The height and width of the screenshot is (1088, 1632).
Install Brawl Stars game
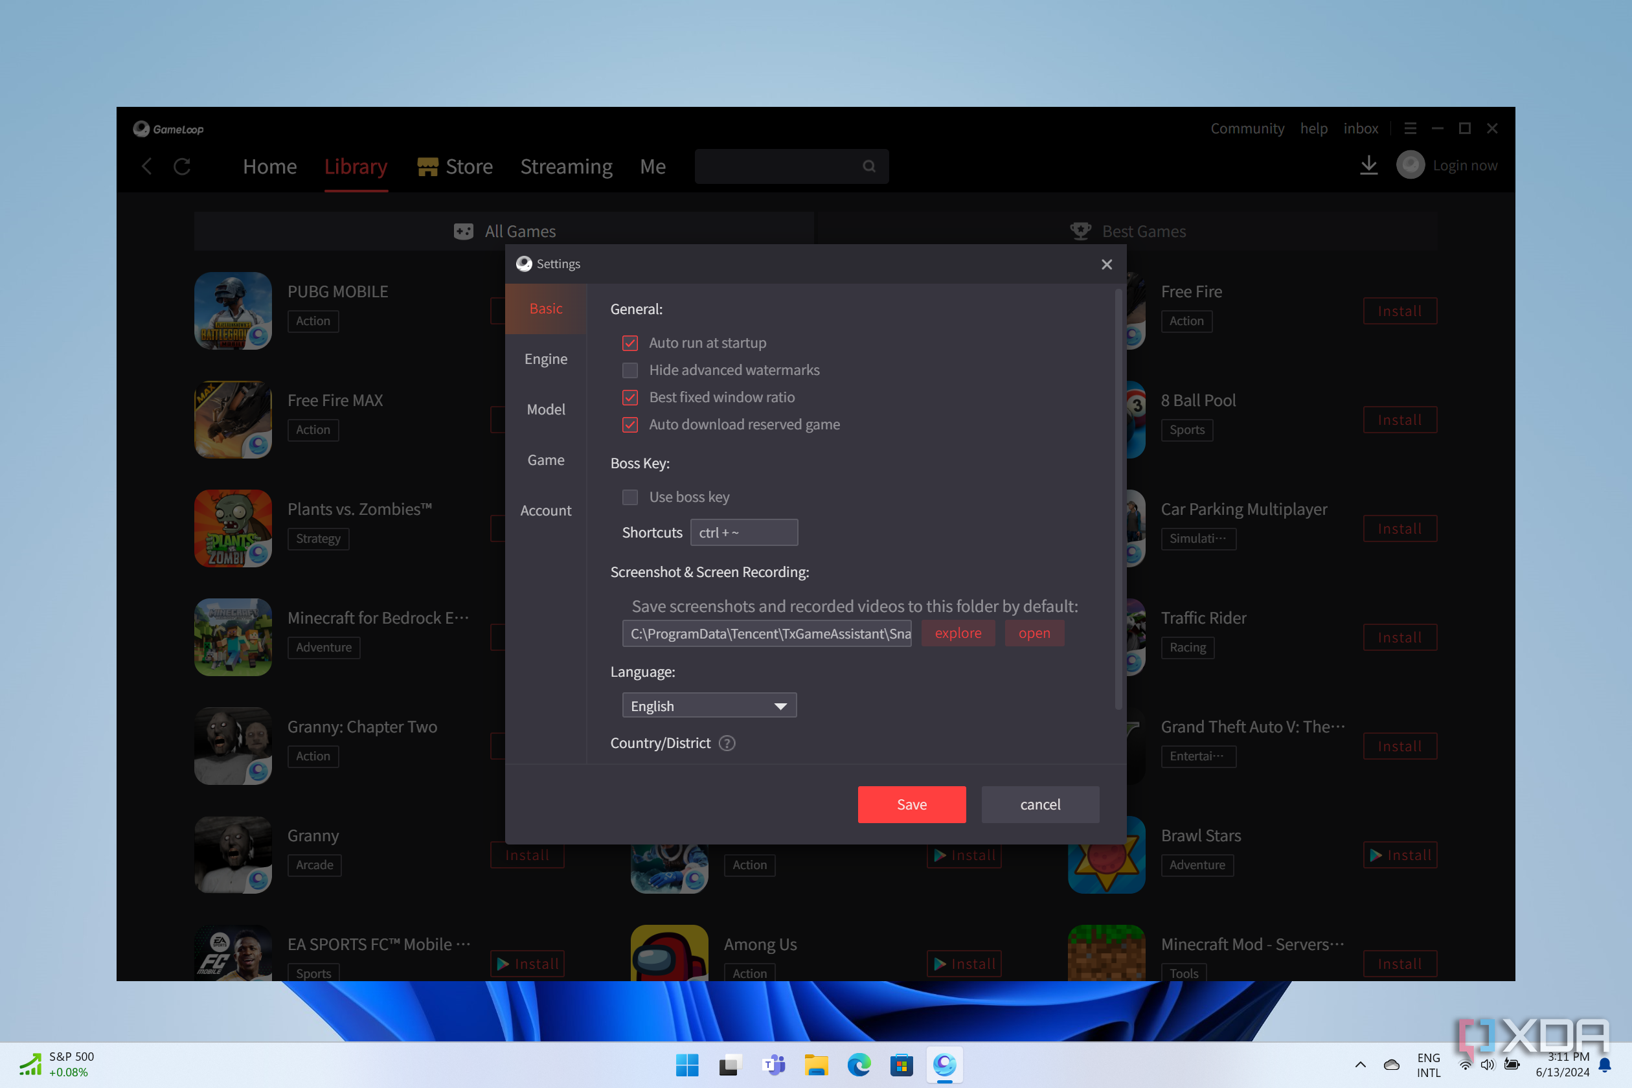pos(1400,856)
